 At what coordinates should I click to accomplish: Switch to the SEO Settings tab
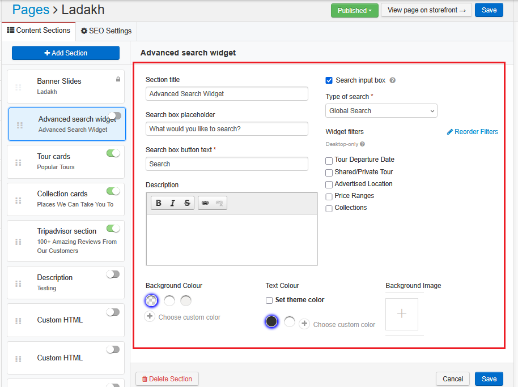pos(106,31)
